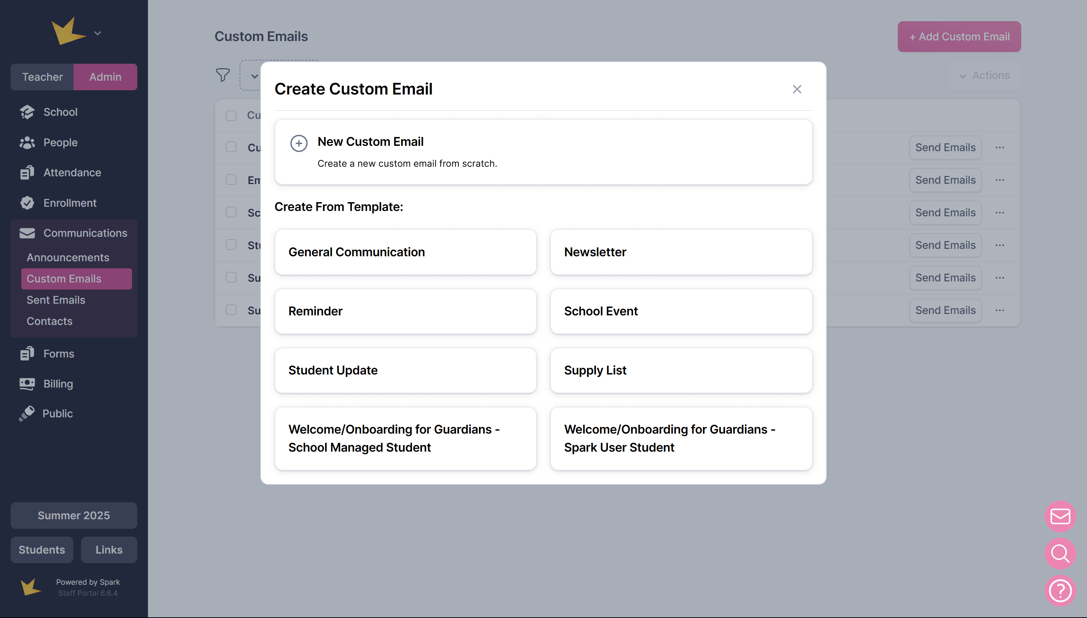Open the pink floating mail icon
Screen dimensions: 1087x618
pyautogui.click(x=1060, y=516)
